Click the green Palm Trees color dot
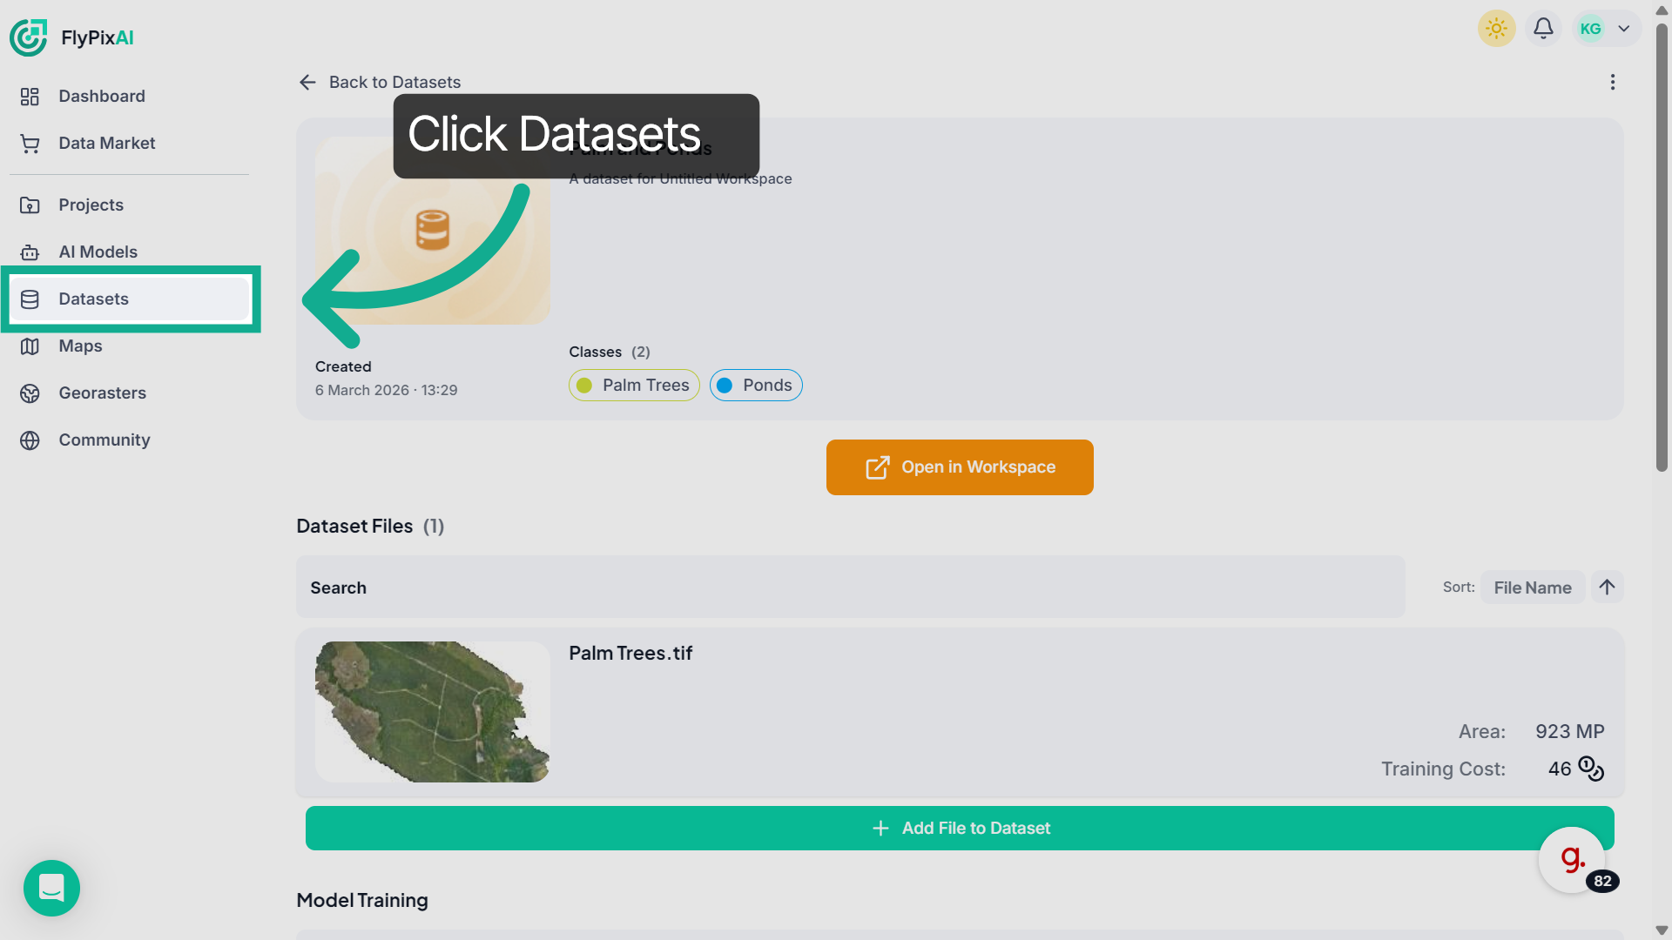 (584, 386)
